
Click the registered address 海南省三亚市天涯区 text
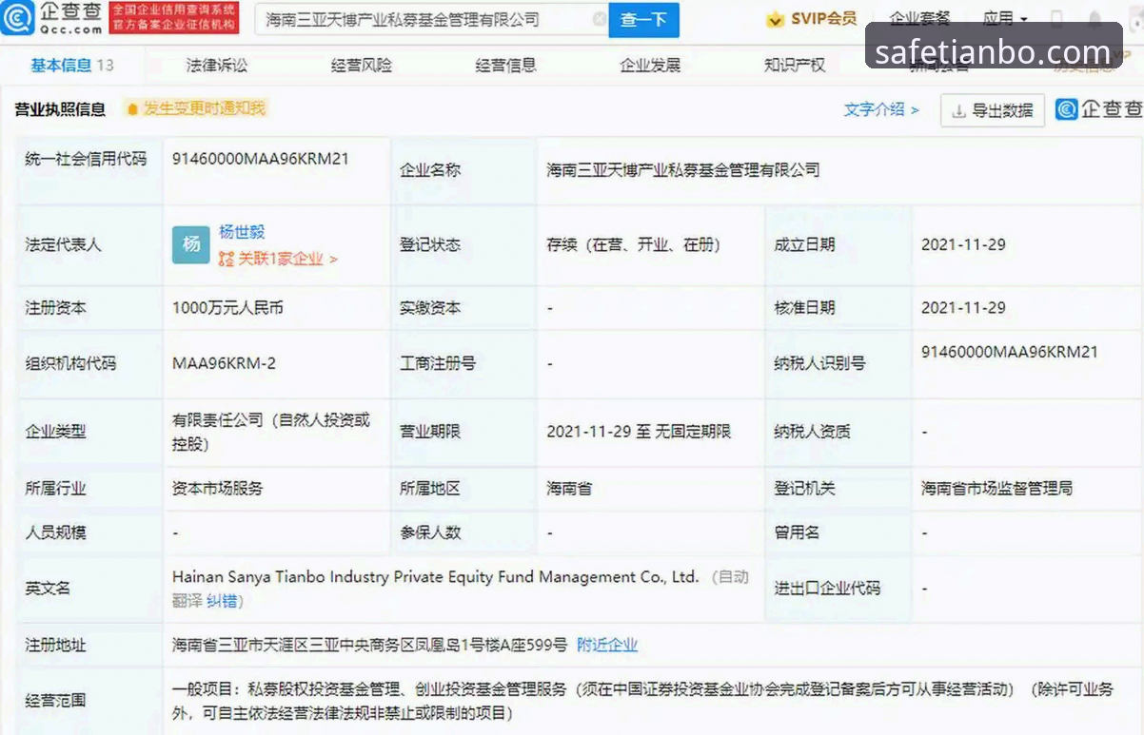pyautogui.click(x=369, y=645)
